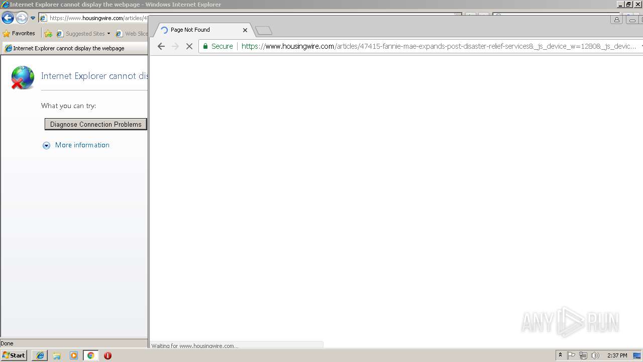643x362 pixels.
Task: Open the Chrome user profile button
Action: 616,20
